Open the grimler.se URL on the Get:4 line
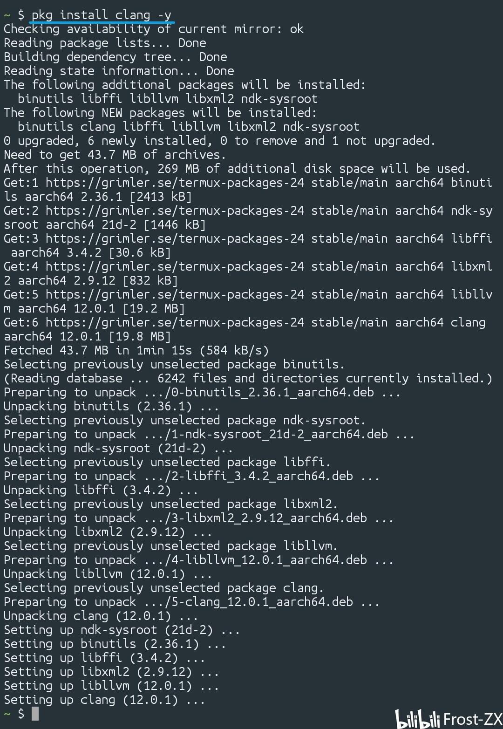The height and width of the screenshot is (729, 503). pyautogui.click(x=175, y=266)
